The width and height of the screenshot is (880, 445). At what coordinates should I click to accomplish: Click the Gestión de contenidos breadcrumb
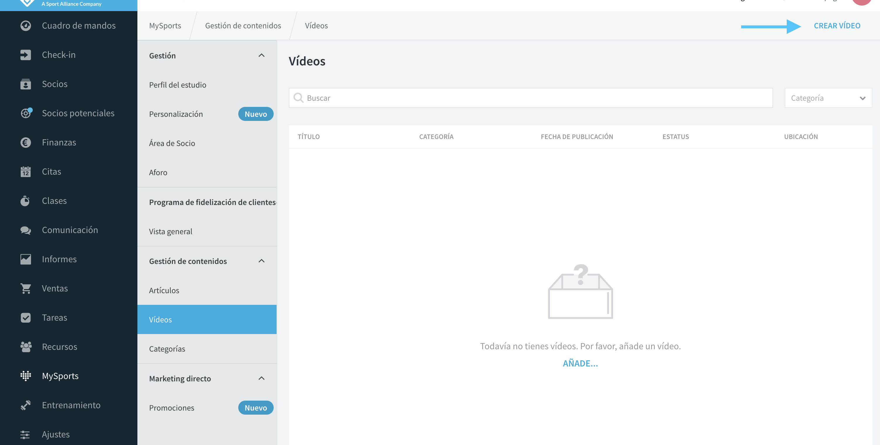pos(243,26)
